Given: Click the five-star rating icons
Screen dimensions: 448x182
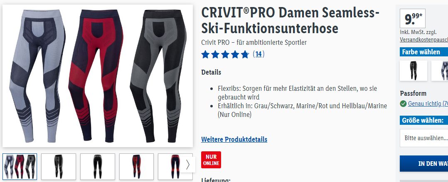Looking at the screenshot, I should point(225,54).
